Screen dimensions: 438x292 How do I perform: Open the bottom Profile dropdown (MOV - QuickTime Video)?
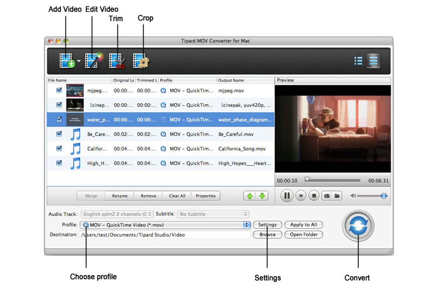[165, 225]
